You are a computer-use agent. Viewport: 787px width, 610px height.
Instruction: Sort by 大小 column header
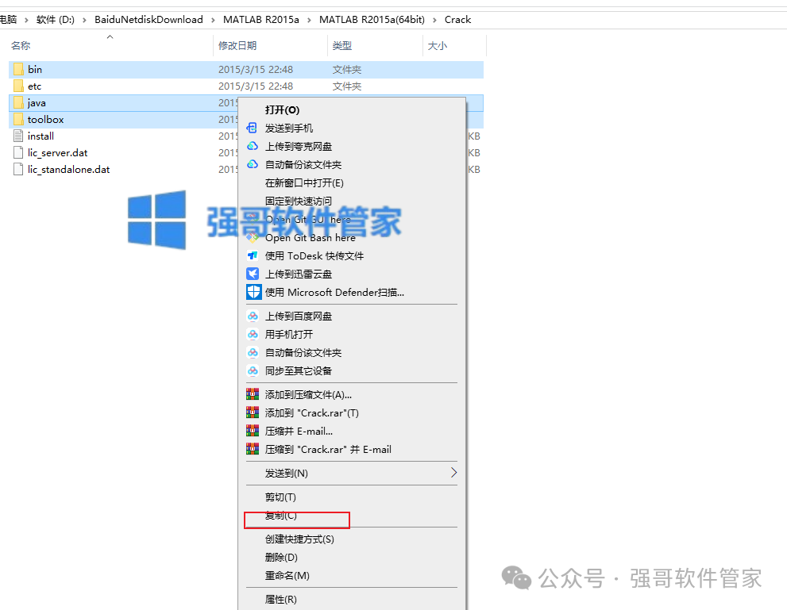tap(437, 46)
